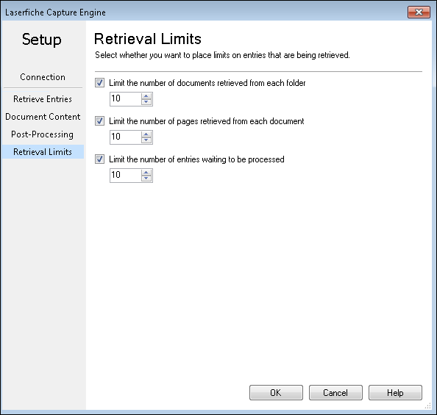
Task: Increase entries waiting limit with up arrow
Action: tap(146, 173)
